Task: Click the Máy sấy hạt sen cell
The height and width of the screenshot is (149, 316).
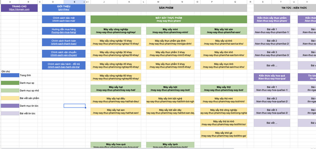Action: pos(116,111)
